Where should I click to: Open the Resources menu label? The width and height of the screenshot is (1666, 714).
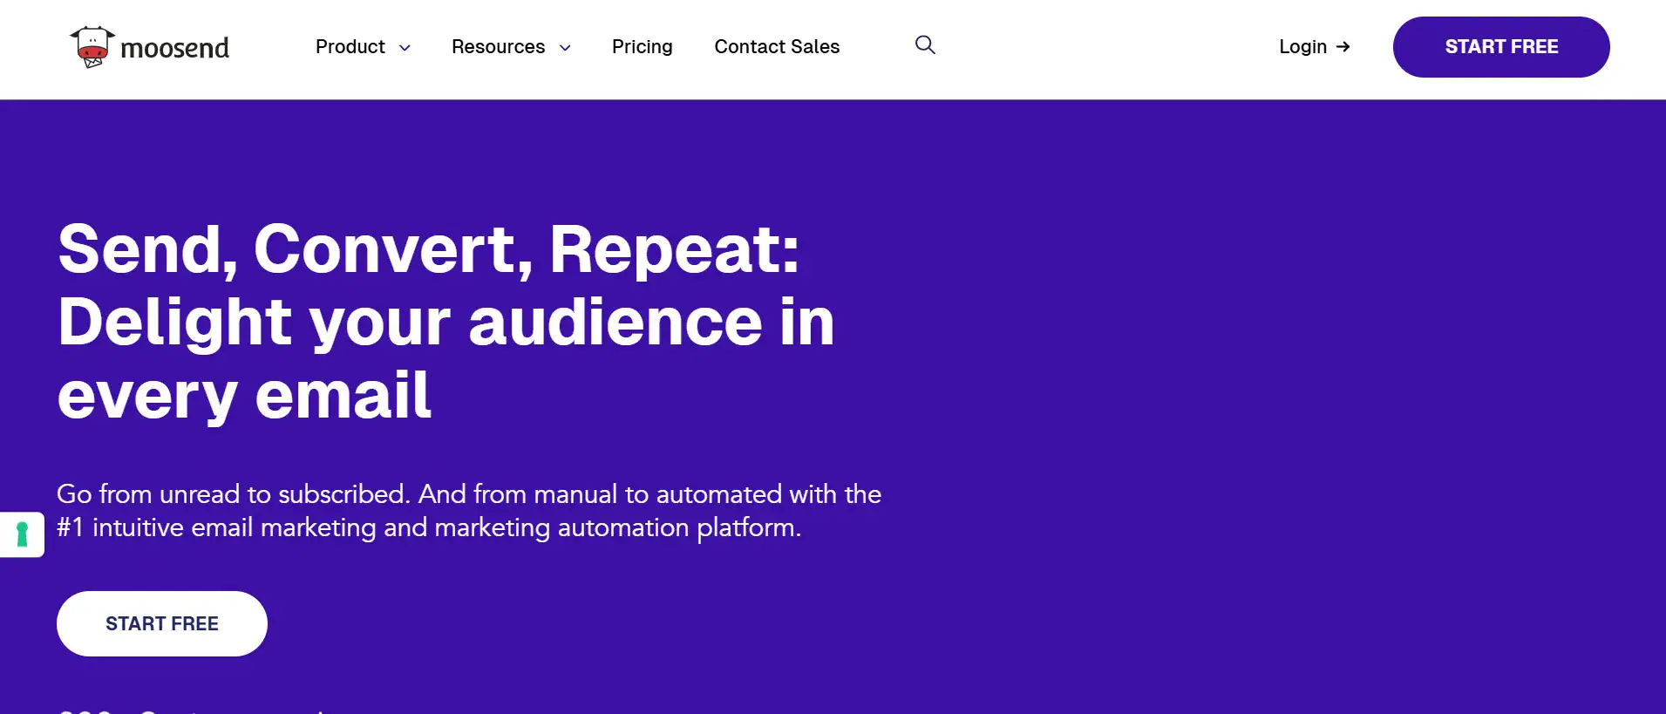tap(498, 47)
